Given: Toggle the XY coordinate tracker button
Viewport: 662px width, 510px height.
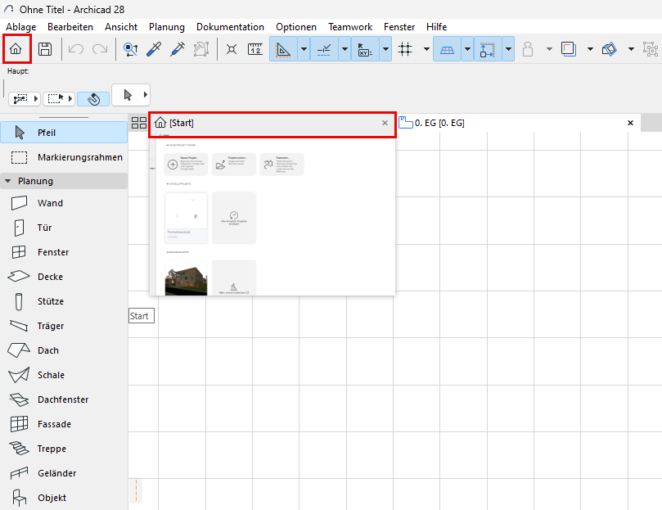Looking at the screenshot, I should [365, 49].
